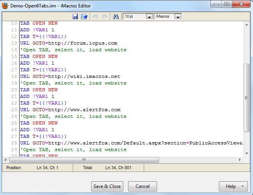Click line 25 'TAB OPEN NEW'
This screenshot has height=195, width=253.
click(x=39, y=123)
